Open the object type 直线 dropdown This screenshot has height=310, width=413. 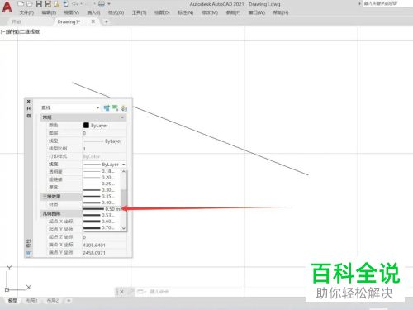[x=70, y=107]
